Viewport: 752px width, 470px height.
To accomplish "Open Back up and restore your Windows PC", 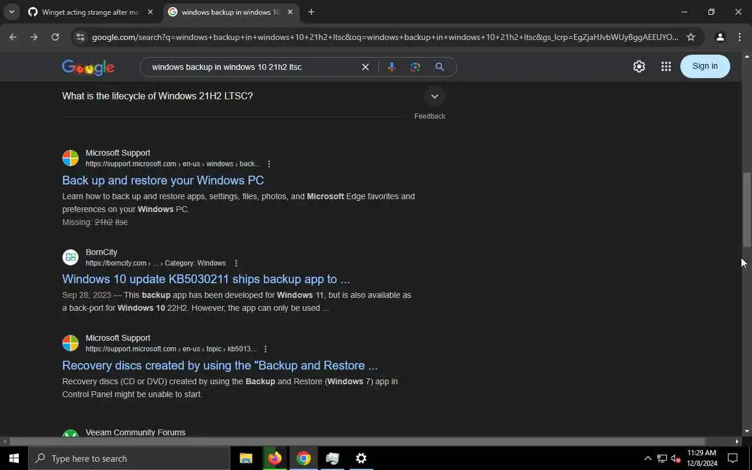I will 163,180.
